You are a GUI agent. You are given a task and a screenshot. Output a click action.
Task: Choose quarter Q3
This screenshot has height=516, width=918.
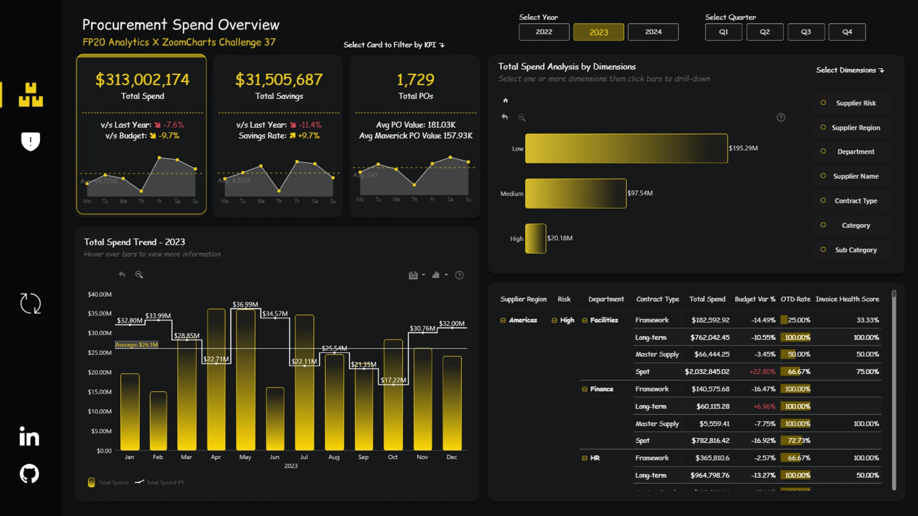pos(806,32)
